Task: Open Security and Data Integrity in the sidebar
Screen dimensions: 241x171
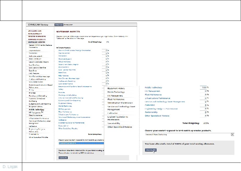Action: 39,62
